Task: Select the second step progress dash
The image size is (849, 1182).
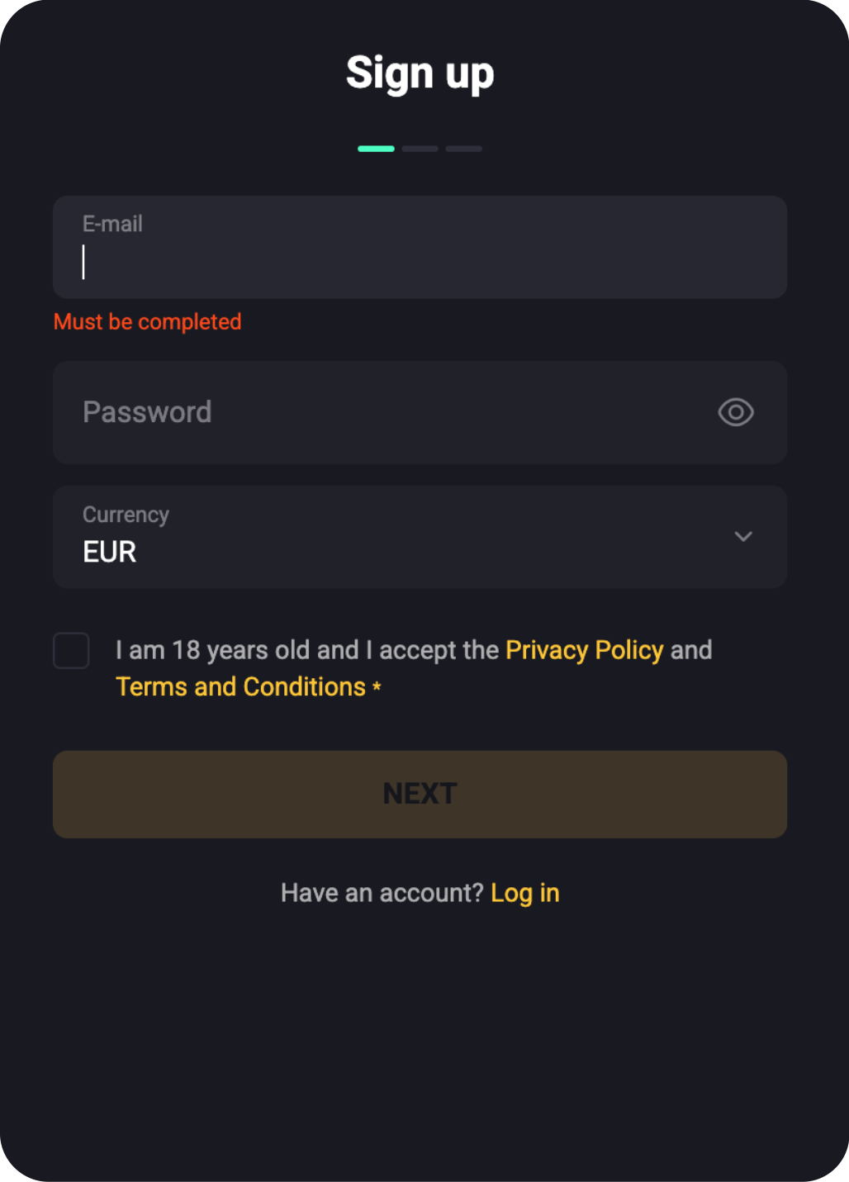Action: 420,149
